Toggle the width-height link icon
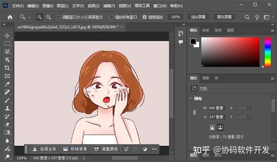Viewport: 277px width, 162px height. coord(194,112)
